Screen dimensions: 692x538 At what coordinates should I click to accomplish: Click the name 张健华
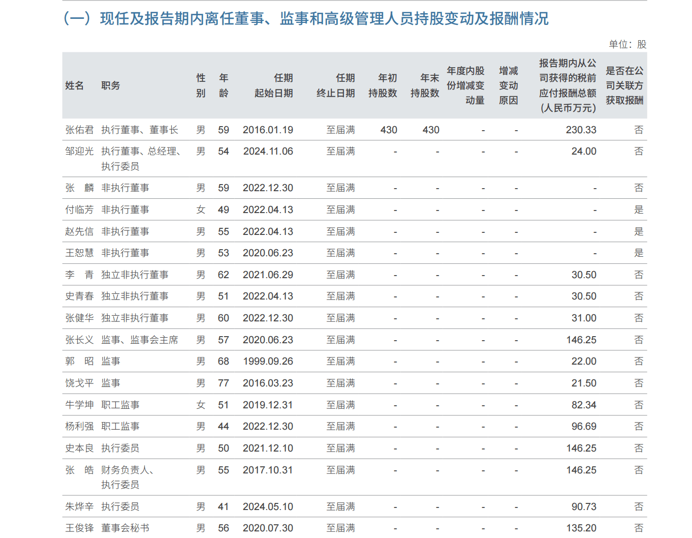(x=79, y=318)
